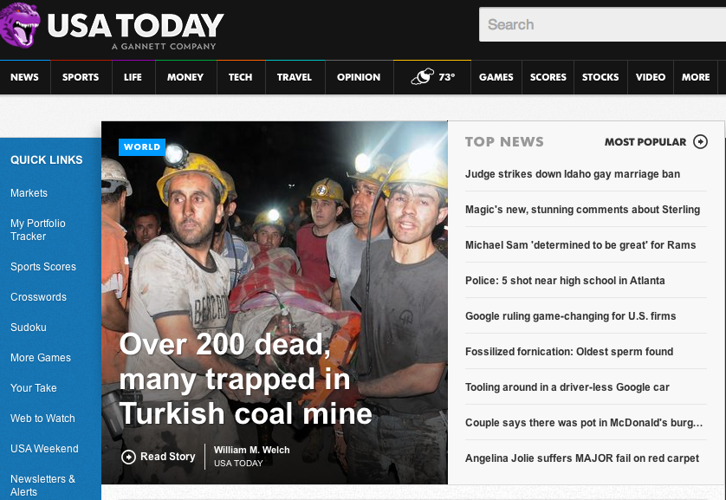Click the purple dinosaur USA Today logo
The image size is (726, 500).
click(x=22, y=25)
